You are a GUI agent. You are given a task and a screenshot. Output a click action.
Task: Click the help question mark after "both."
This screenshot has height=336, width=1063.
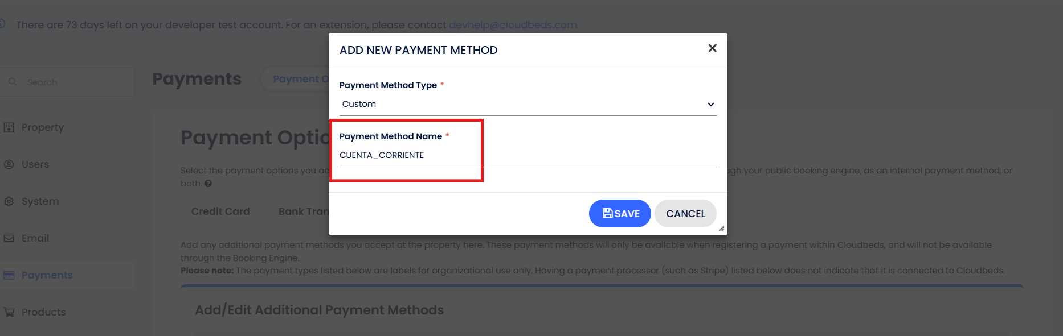[208, 184]
